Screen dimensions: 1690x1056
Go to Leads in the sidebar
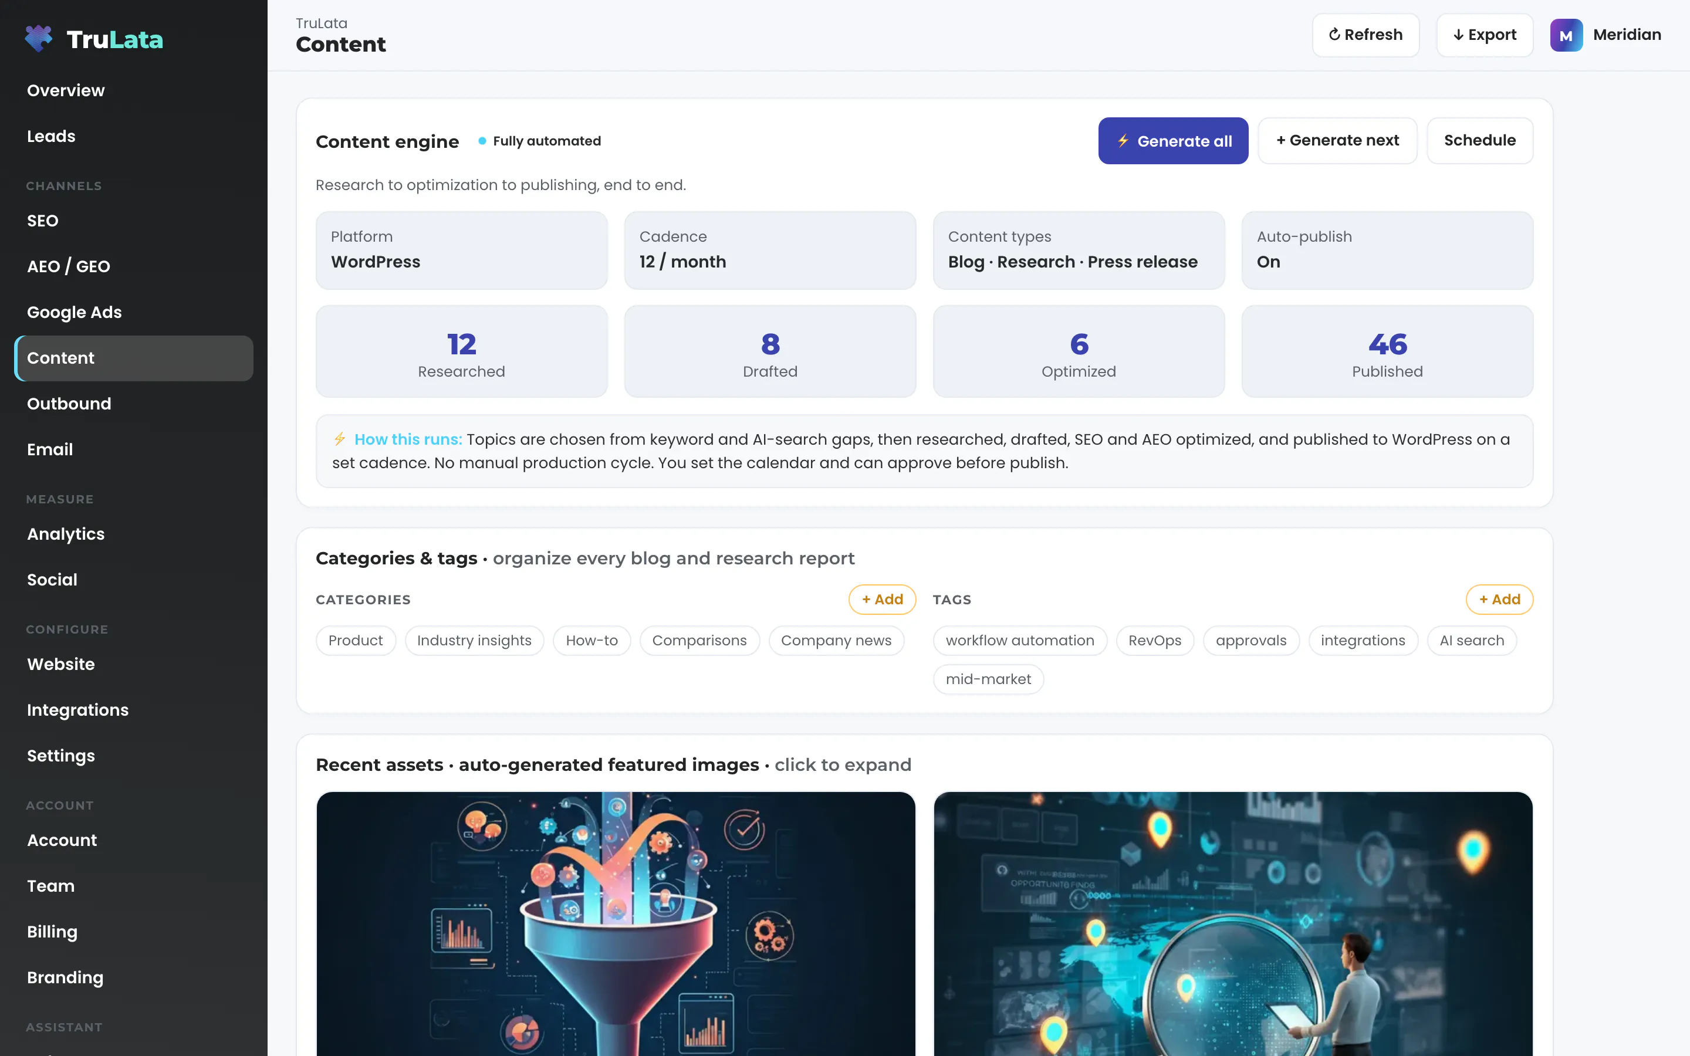point(133,136)
